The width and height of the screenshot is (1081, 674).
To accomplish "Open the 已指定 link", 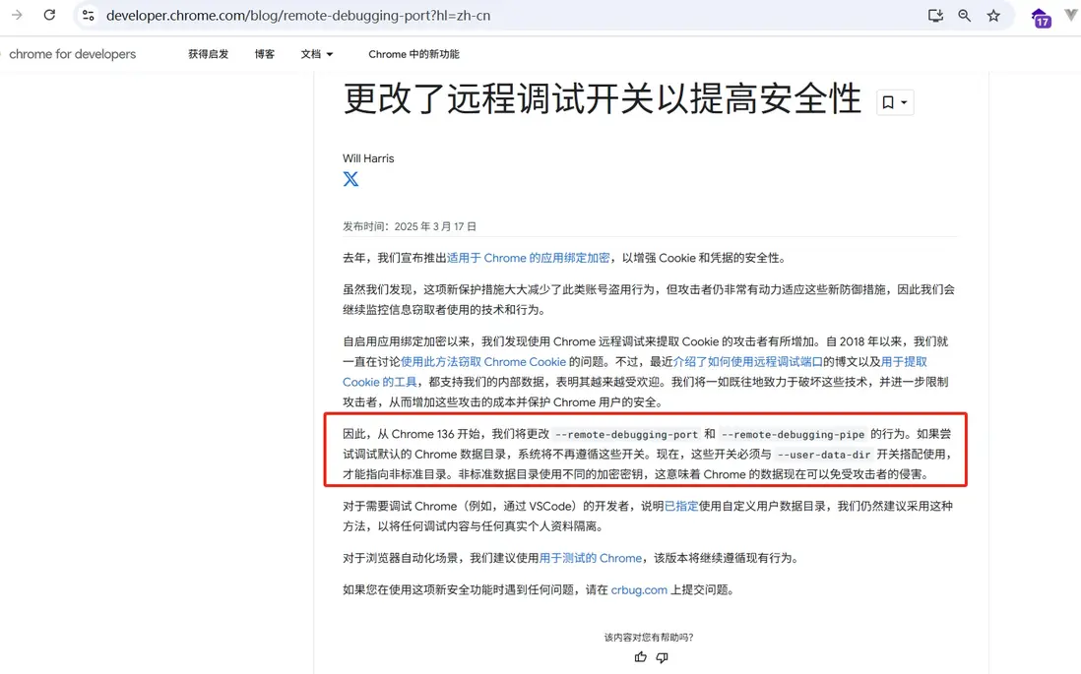I will click(681, 506).
